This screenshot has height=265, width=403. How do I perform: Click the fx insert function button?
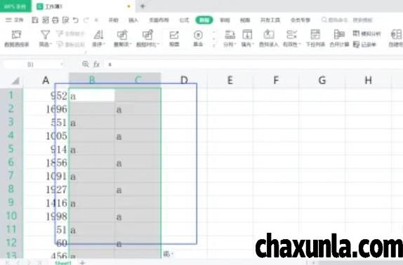click(97, 64)
